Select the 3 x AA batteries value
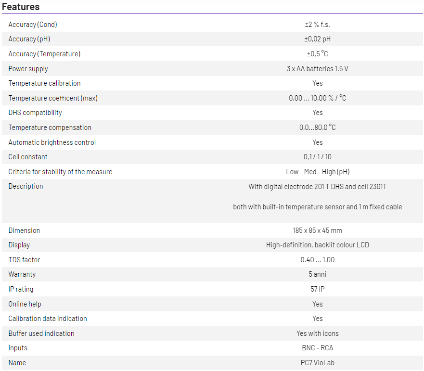Image resolution: width=424 pixels, height=371 pixels. point(317,69)
